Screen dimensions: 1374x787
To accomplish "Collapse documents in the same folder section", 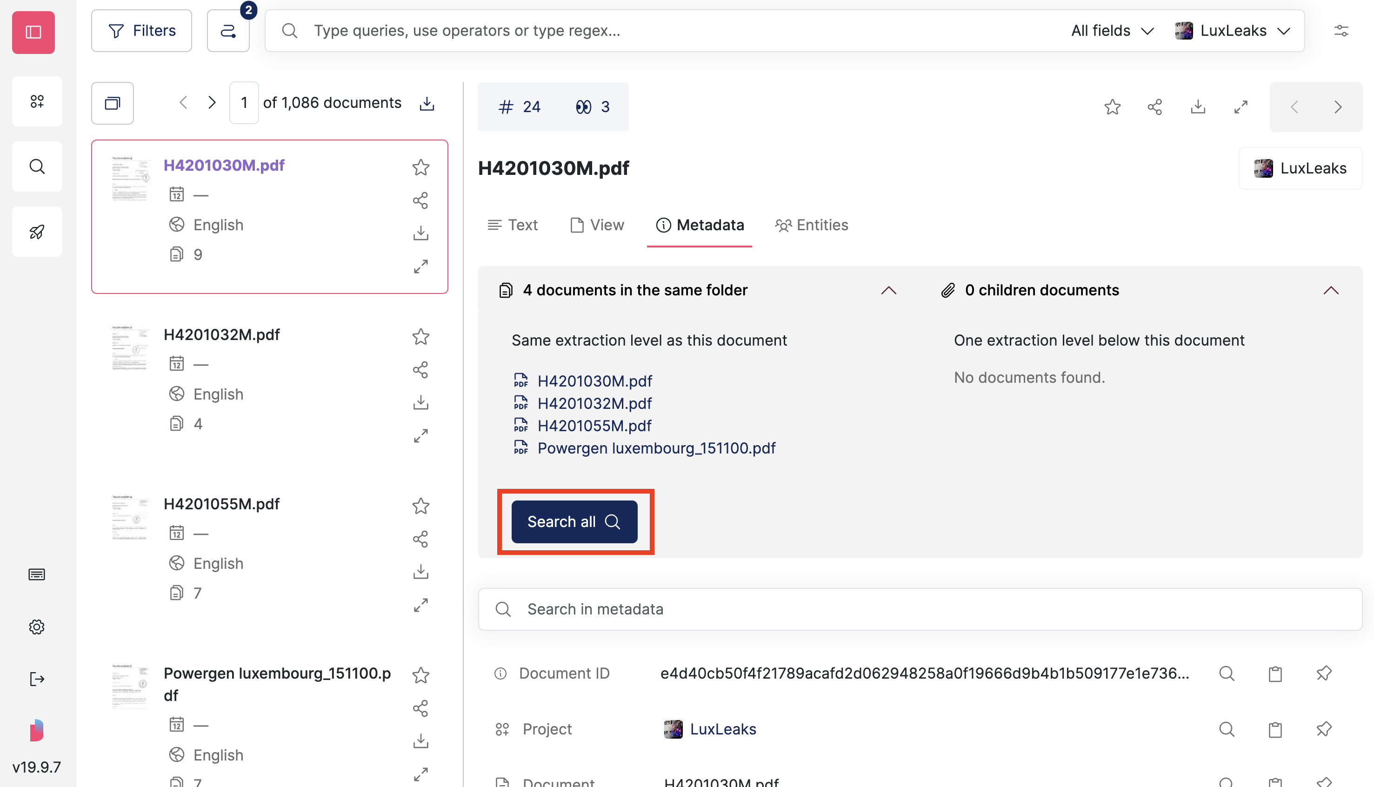I will (888, 290).
